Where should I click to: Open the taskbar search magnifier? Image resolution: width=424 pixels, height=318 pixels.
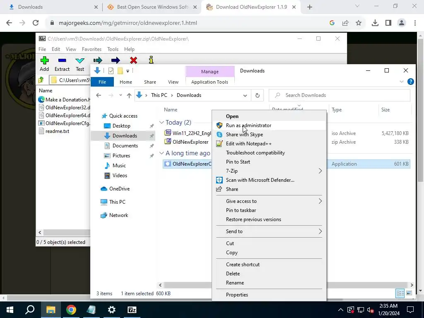[x=30, y=310]
